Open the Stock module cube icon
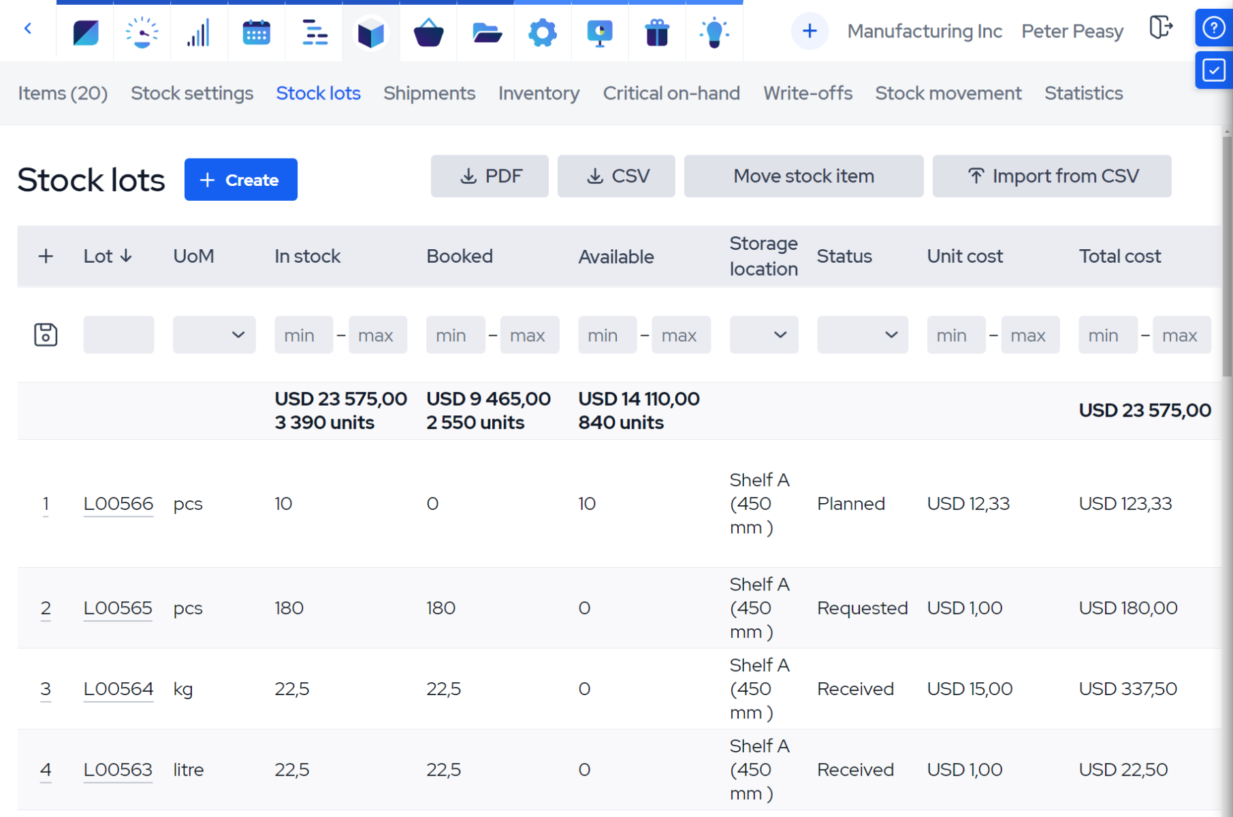Viewport: 1233px width, 817px height. click(371, 31)
